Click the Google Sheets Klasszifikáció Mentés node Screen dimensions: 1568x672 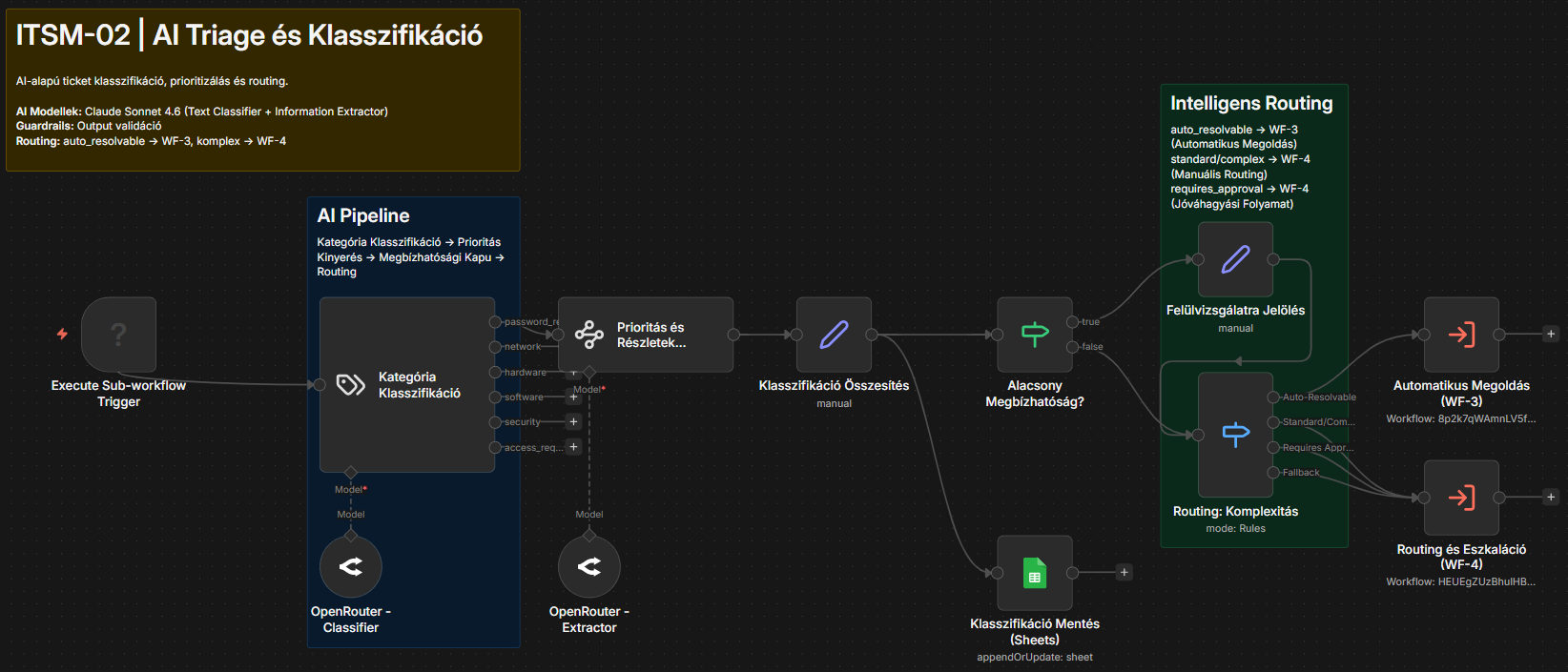1034,573
